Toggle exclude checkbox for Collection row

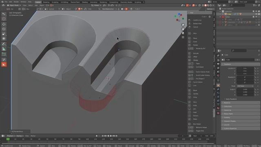(x=254, y=11)
